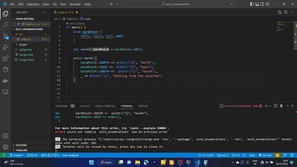Click the ex13_enumerations command center search
297x167 pixels.
point(177,4)
